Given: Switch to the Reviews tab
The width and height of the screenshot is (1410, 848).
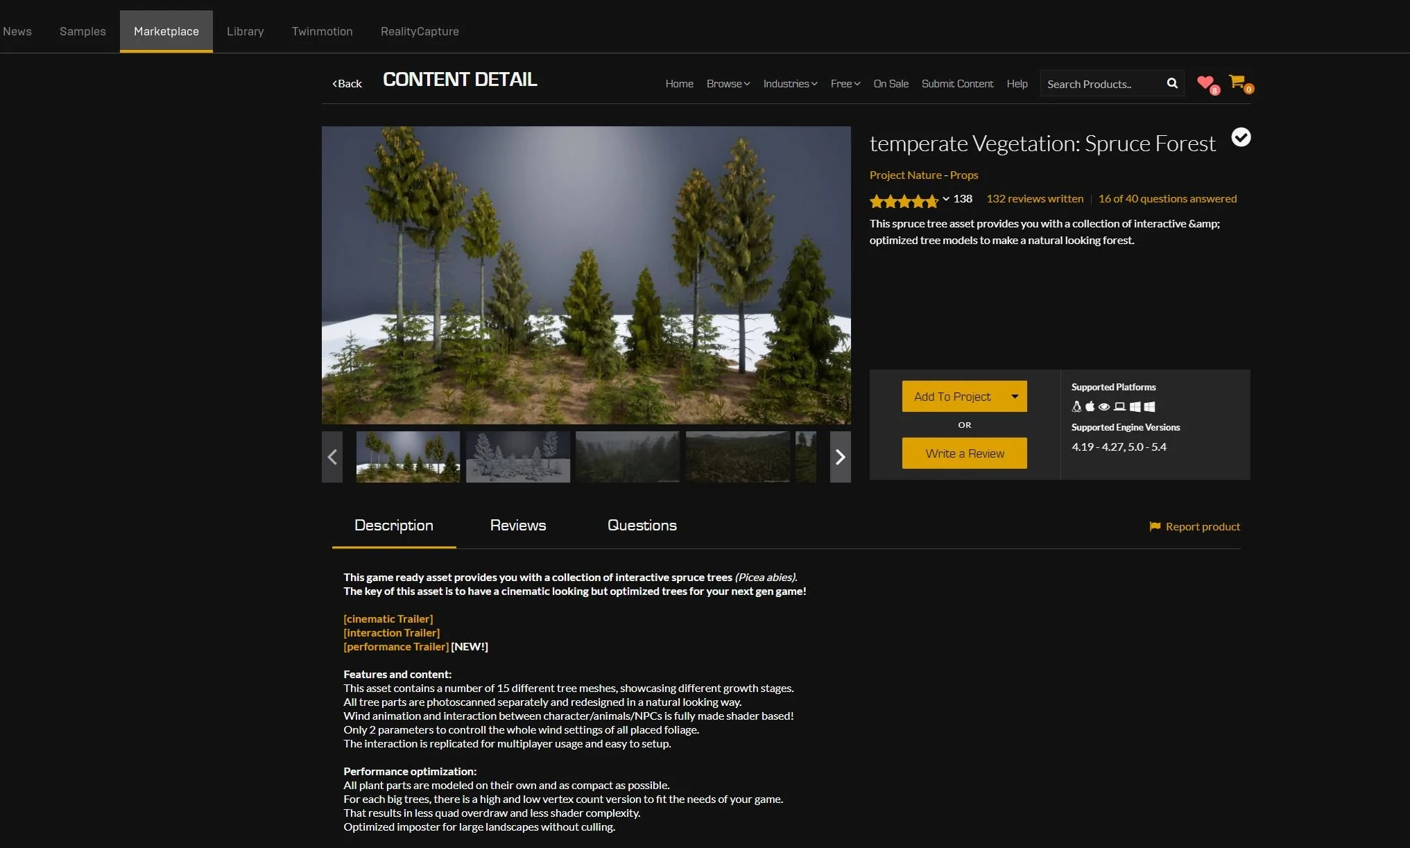Looking at the screenshot, I should (517, 526).
